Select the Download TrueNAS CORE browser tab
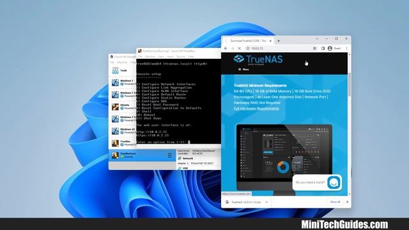The image size is (409, 230). tap(248, 41)
